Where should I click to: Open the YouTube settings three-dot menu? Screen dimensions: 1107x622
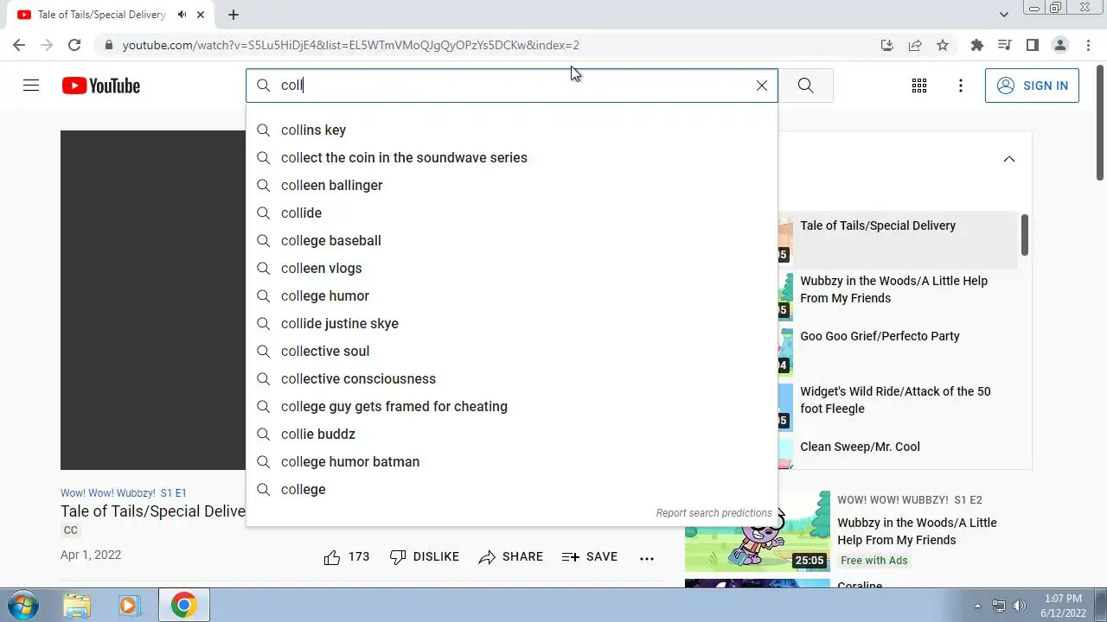(961, 86)
